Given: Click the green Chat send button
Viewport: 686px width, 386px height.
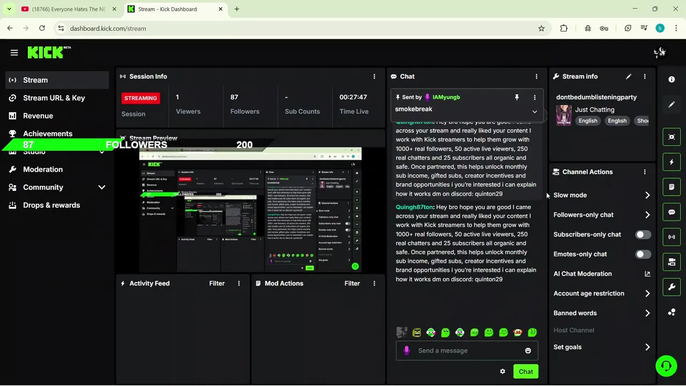Looking at the screenshot, I should click(x=526, y=372).
